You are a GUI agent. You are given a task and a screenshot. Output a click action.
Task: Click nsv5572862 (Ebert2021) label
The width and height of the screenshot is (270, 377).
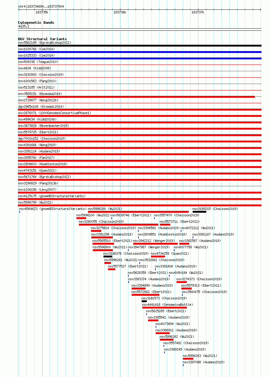[x=151, y=292]
